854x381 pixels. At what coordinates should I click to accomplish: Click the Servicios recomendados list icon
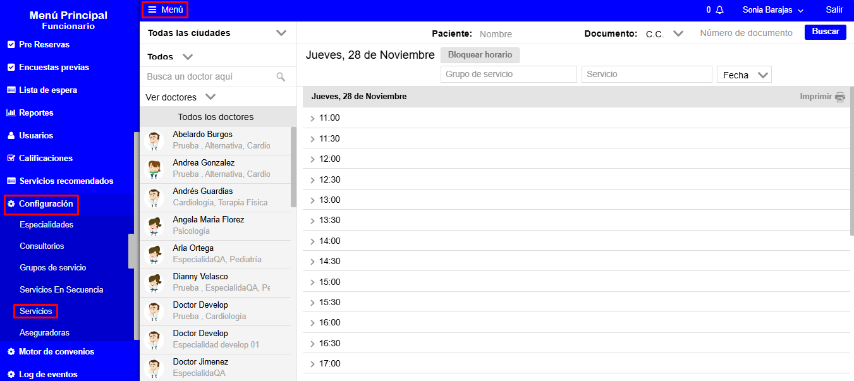click(x=11, y=181)
